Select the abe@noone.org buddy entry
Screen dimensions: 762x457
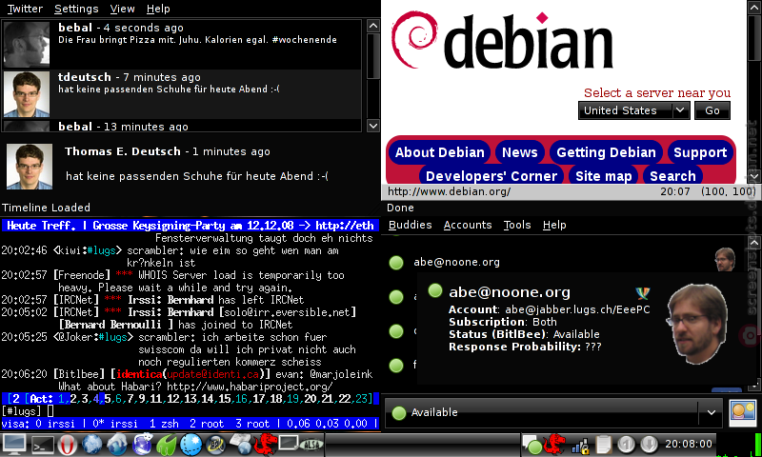pyautogui.click(x=456, y=262)
